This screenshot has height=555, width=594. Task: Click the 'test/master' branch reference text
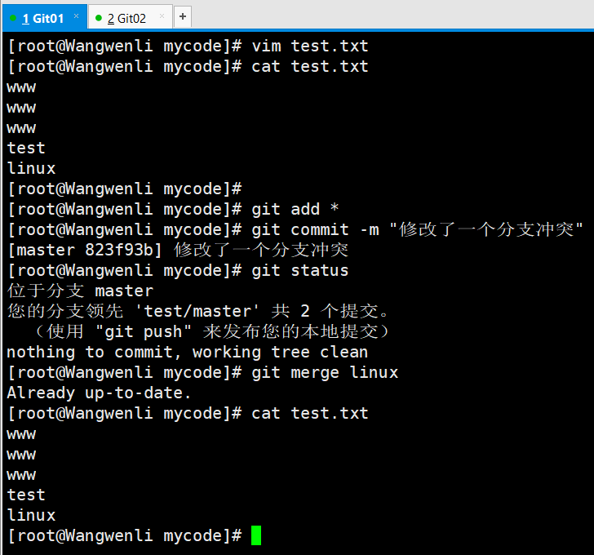[197, 312]
